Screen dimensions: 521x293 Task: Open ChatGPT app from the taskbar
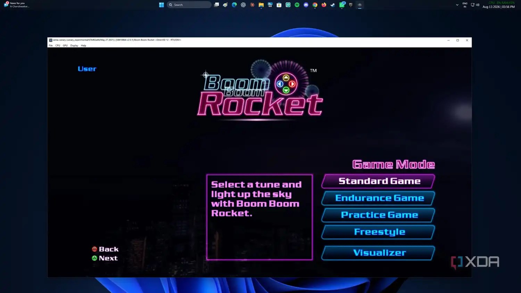point(243,5)
